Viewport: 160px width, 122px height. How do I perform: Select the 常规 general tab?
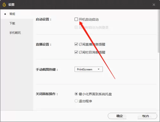12,14
